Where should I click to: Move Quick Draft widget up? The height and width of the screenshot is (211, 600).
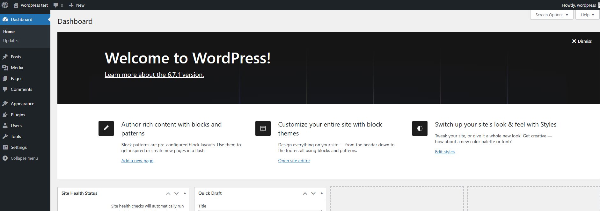click(305, 193)
